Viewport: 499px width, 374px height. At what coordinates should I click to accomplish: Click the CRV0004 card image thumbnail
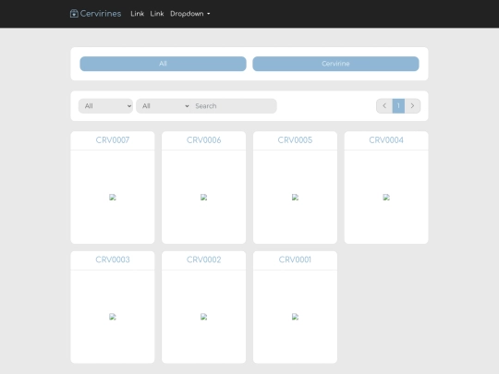(386, 198)
